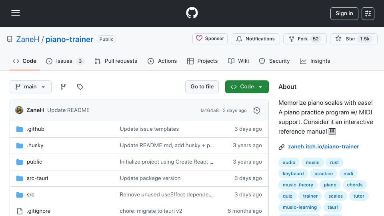The image size is (384, 216).
Task: Open ZaneH avatar in latest commit
Action: [19, 110]
